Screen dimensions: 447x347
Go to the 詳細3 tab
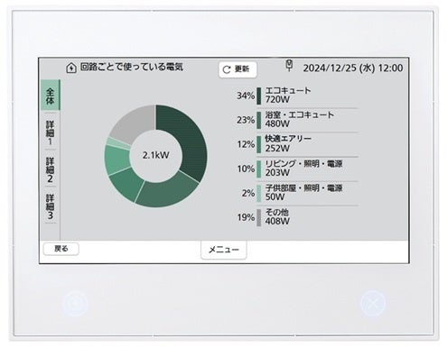[x=51, y=206]
